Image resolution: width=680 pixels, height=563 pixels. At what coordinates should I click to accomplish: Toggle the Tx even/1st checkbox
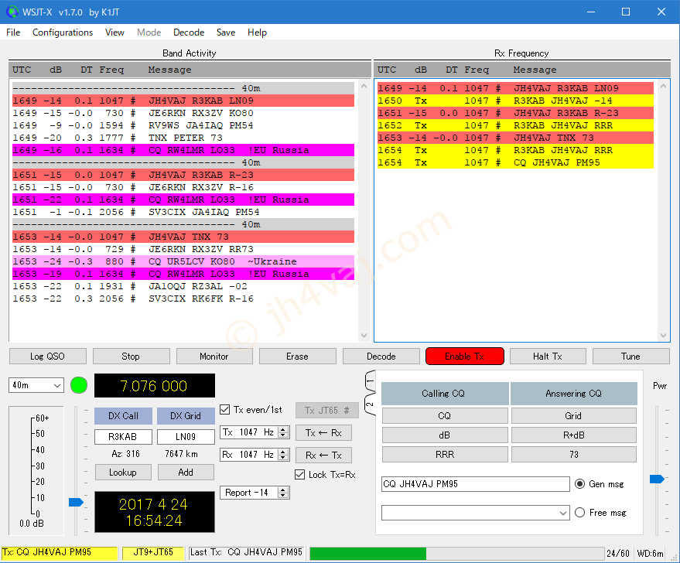[224, 410]
